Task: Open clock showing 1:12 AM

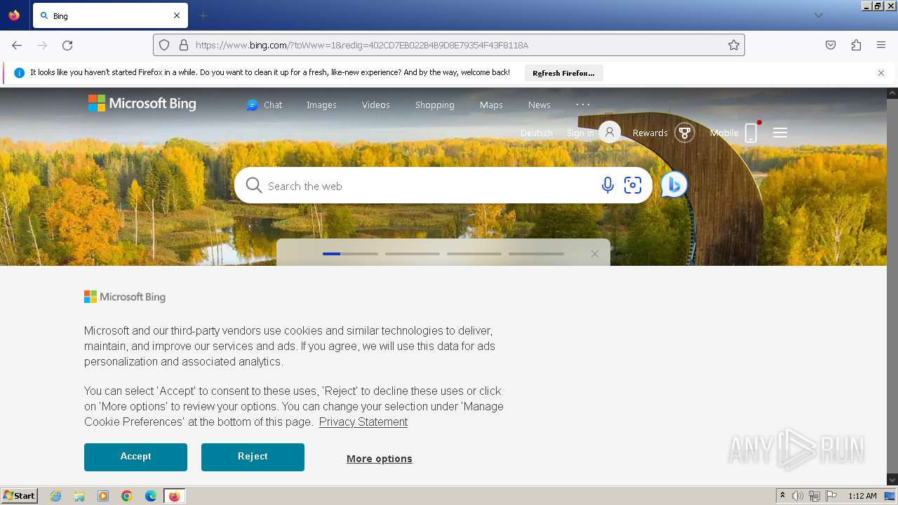Action: (x=862, y=496)
